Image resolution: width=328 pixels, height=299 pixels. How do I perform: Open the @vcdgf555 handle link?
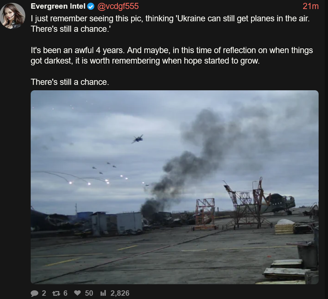tap(118, 6)
